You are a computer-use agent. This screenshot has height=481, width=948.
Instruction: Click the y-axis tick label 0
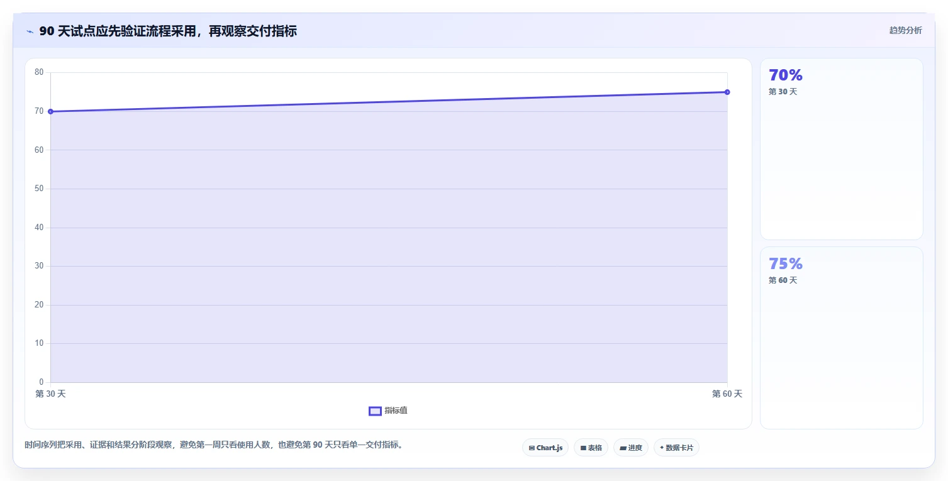tap(42, 382)
